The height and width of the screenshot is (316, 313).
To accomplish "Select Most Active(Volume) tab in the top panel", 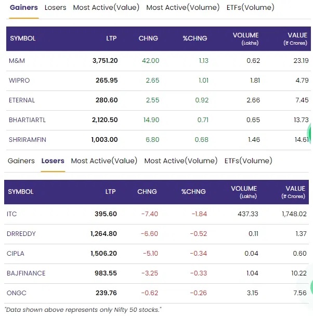I will click(x=183, y=8).
